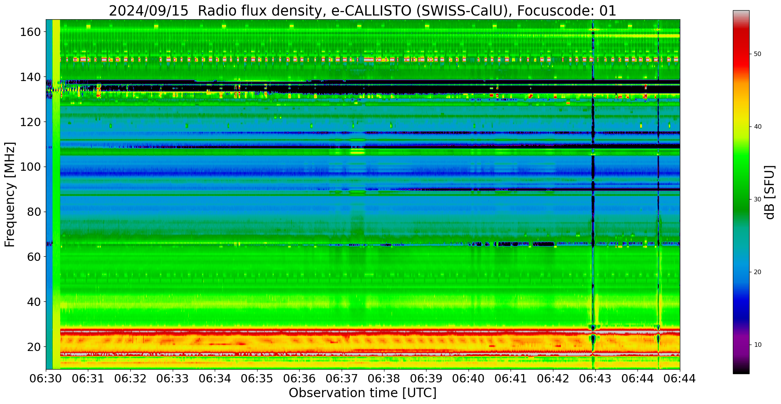Click the 120 frequency tick label

point(31,122)
